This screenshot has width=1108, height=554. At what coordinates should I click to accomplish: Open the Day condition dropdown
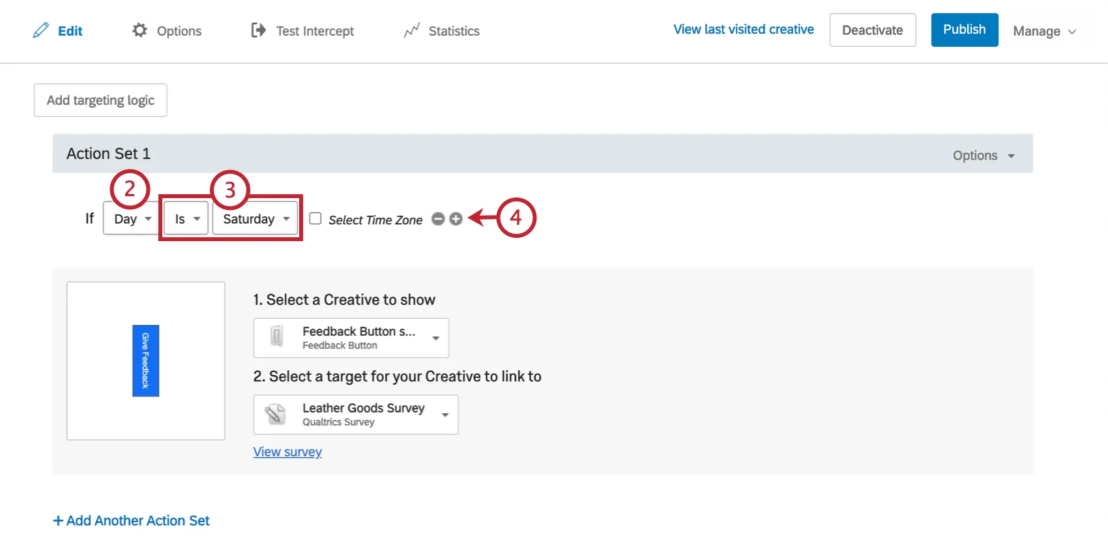(x=132, y=218)
